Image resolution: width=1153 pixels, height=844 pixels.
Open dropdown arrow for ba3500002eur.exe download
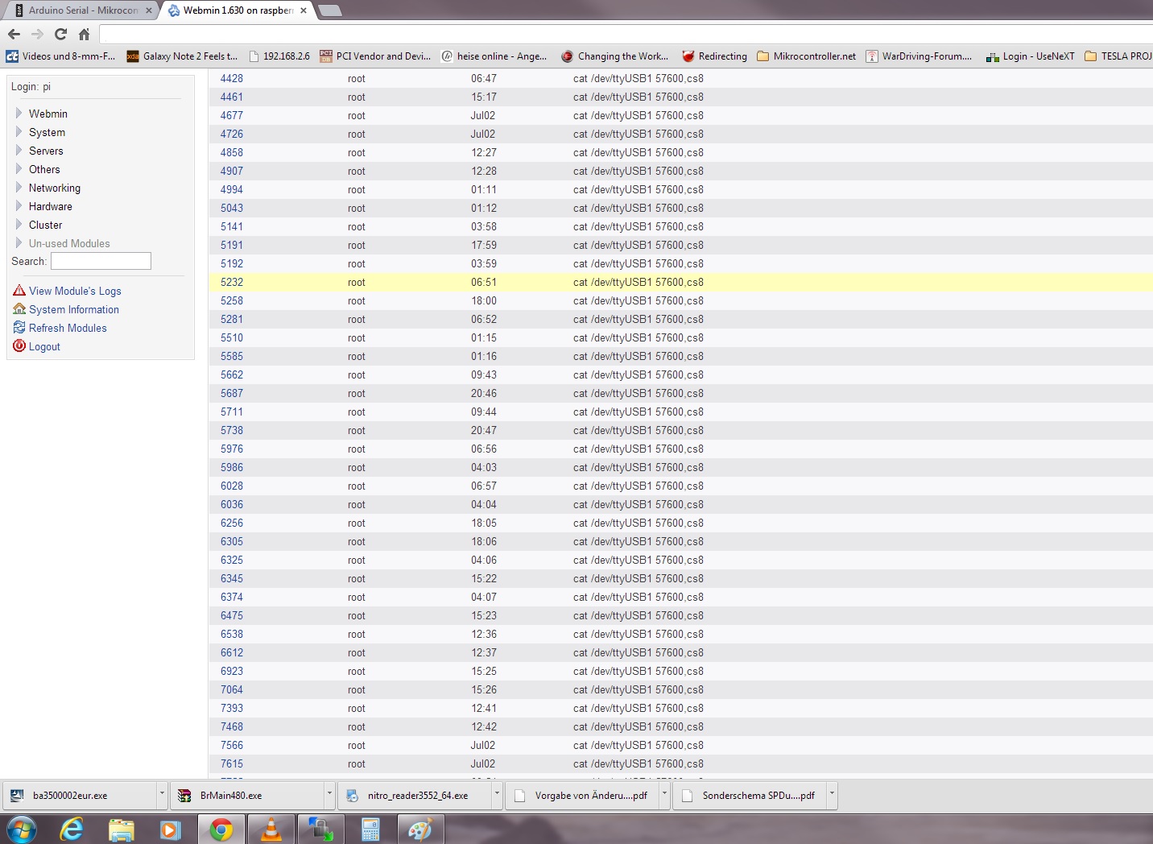(x=162, y=795)
